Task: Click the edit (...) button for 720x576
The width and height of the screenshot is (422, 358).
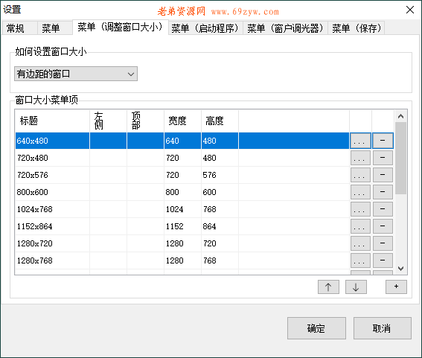Action: tap(360, 175)
